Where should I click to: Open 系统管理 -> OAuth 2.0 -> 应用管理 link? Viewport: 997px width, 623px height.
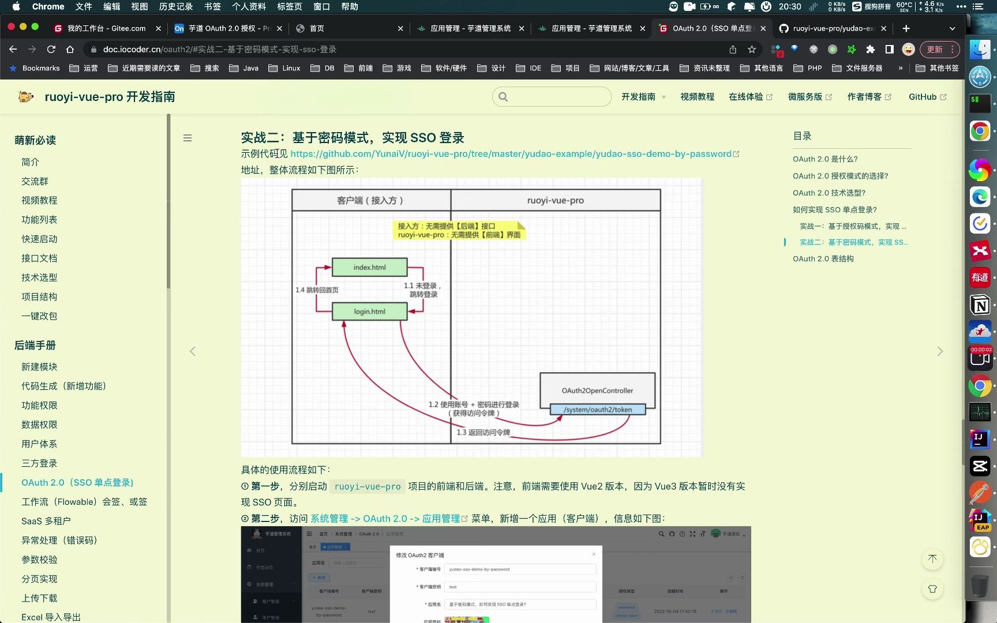389,518
